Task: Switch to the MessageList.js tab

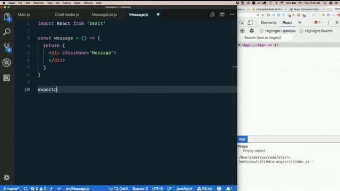Action: pos(104,14)
